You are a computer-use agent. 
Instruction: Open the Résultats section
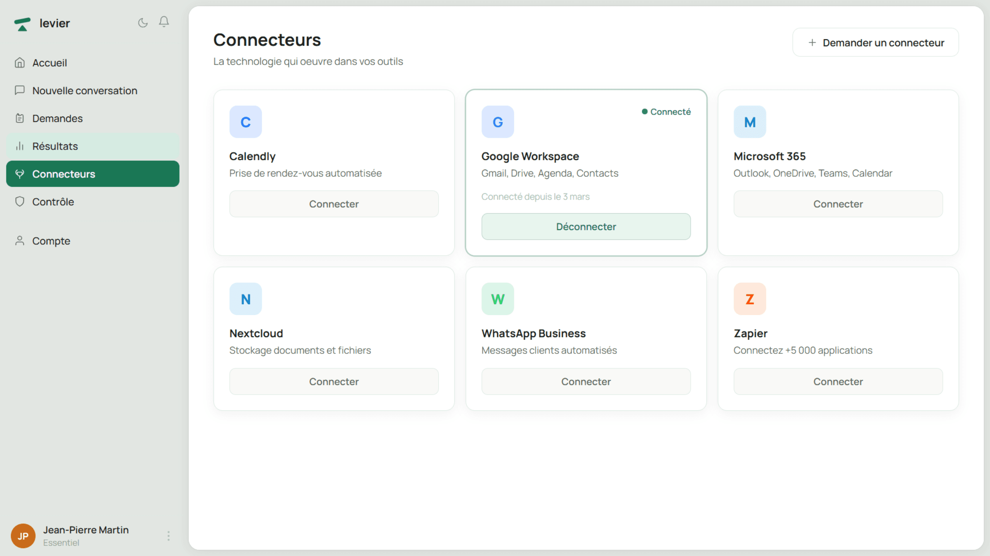(x=93, y=146)
